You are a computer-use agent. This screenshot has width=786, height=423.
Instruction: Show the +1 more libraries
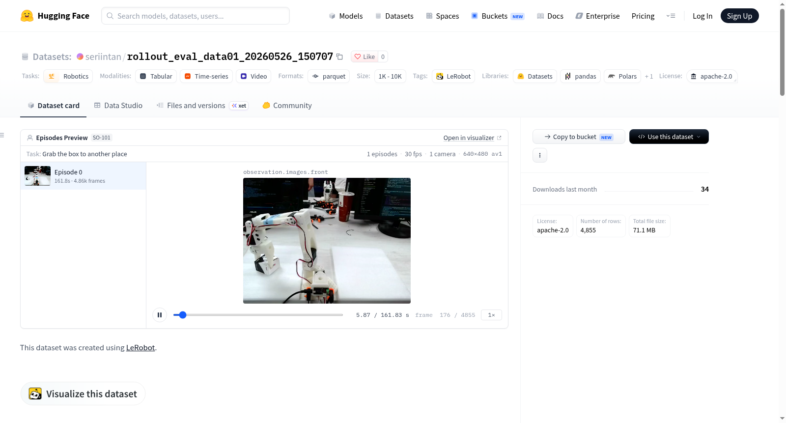click(x=649, y=76)
